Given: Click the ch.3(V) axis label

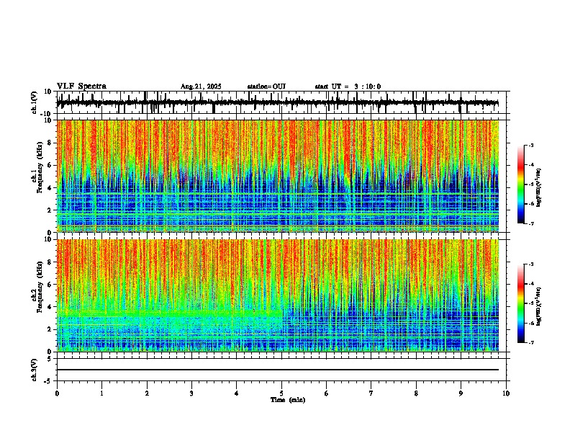Looking at the screenshot, I should (x=35, y=370).
